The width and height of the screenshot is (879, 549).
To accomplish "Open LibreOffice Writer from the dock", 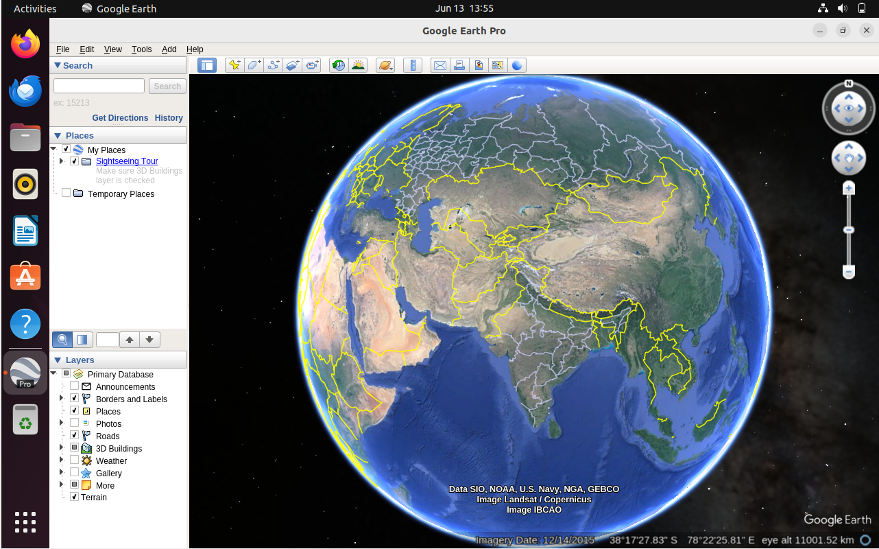I will (x=25, y=230).
